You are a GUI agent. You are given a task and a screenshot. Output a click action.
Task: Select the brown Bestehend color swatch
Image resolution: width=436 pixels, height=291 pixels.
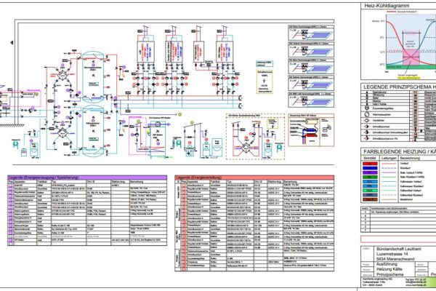coord(370,199)
